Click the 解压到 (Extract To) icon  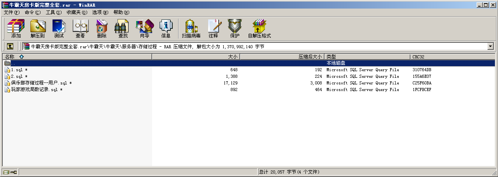coord(38,28)
